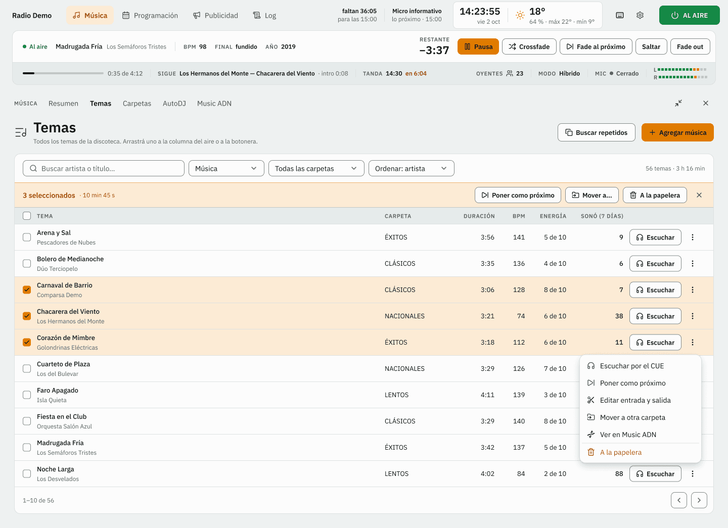Click the Pausa button
This screenshot has width=728, height=528.
478,46
